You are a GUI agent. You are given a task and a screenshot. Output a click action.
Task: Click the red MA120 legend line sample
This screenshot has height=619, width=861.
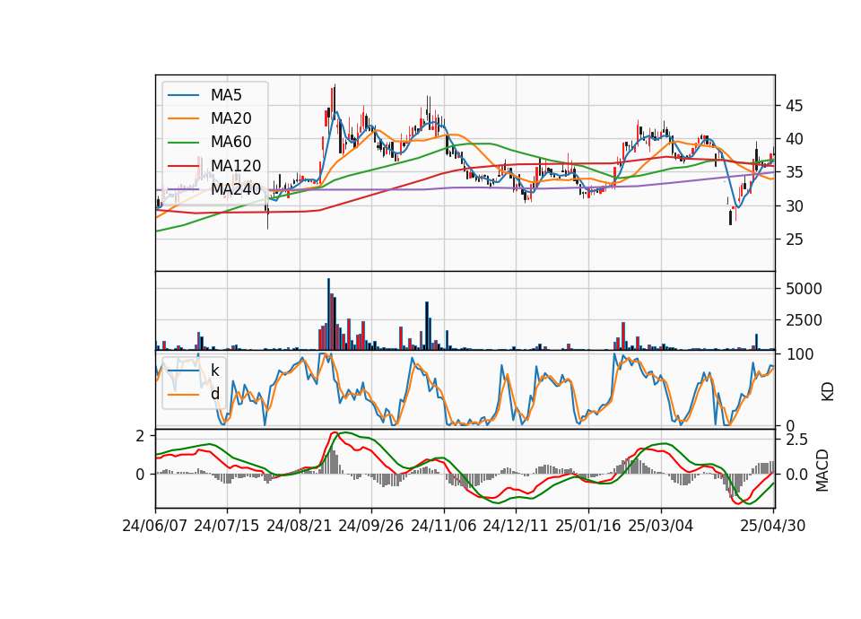[x=183, y=166]
